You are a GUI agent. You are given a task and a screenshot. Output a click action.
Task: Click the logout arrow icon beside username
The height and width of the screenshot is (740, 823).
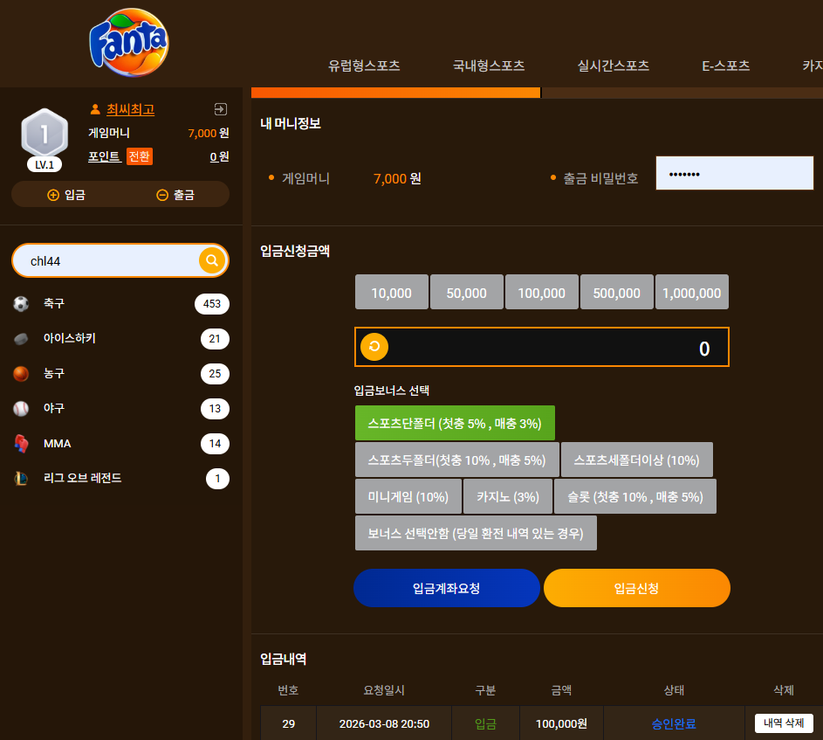point(221,109)
